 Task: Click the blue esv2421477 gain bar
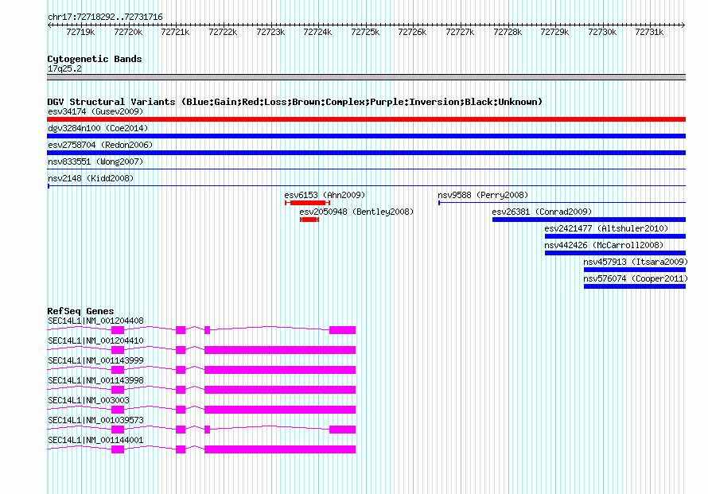point(615,236)
